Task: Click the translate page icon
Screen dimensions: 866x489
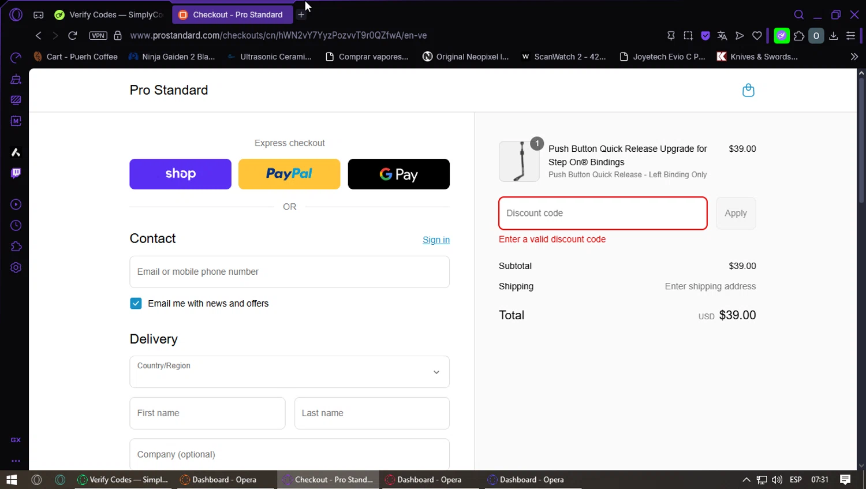Action: [722, 36]
